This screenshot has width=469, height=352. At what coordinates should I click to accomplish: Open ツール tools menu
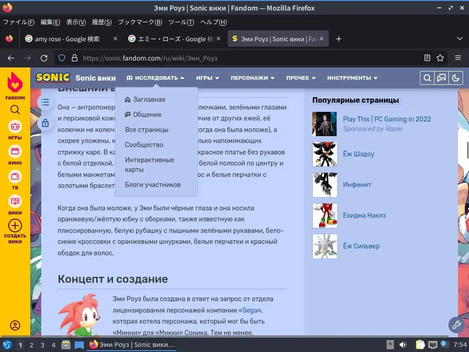coord(181,22)
